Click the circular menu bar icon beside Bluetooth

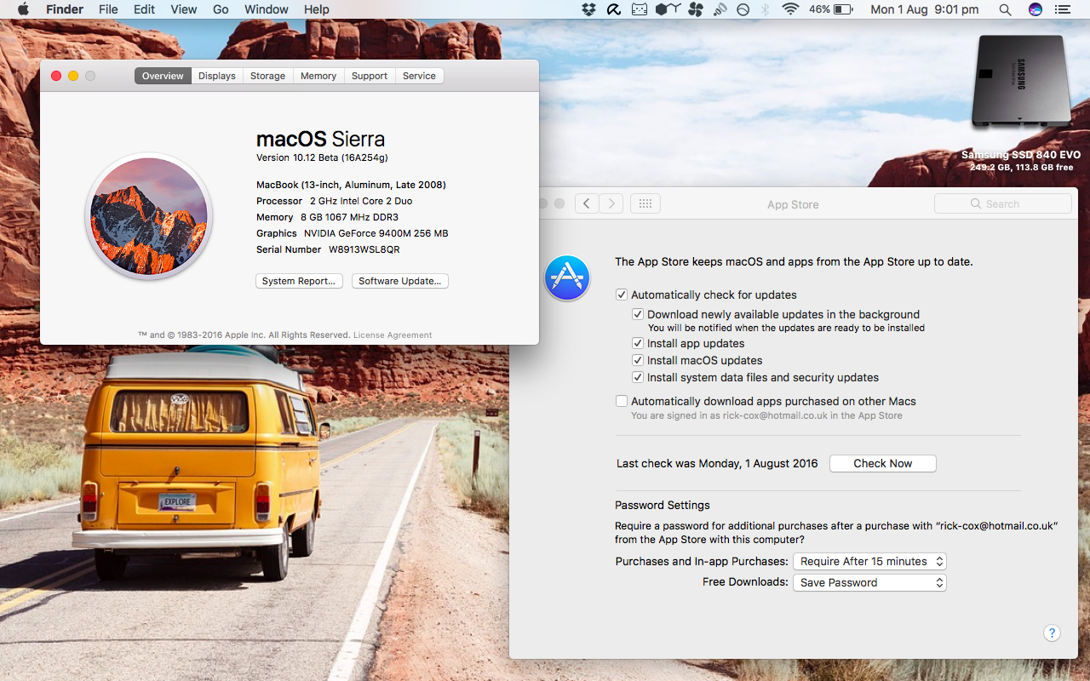click(x=743, y=9)
